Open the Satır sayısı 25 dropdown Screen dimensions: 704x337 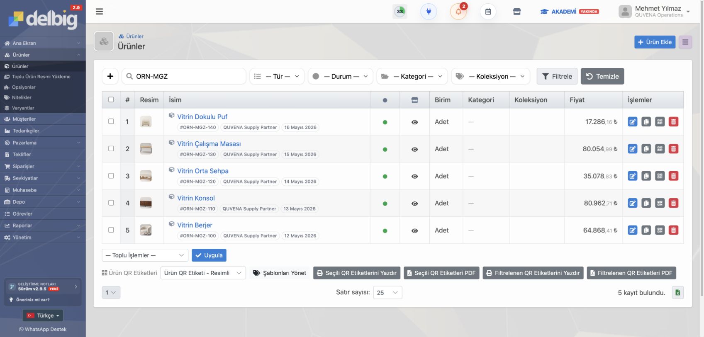pyautogui.click(x=387, y=293)
